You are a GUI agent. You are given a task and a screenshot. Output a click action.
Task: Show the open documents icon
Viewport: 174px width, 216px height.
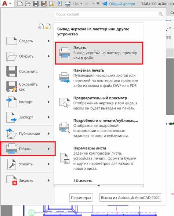coord(48,26)
